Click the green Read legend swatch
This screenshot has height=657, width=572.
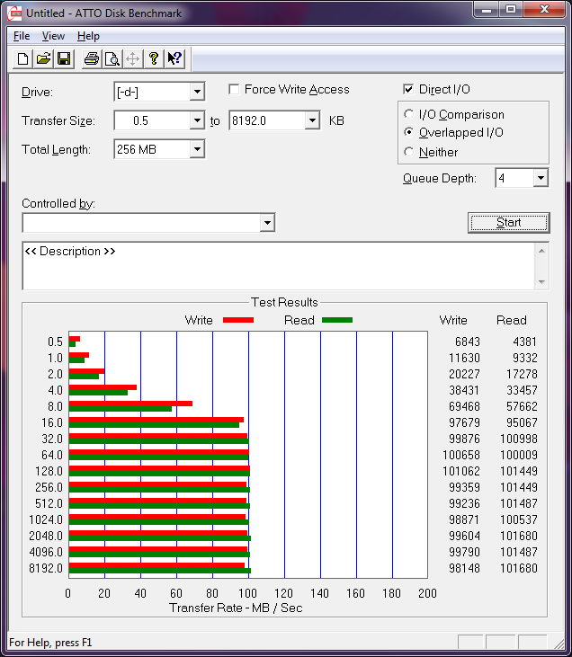tap(337, 320)
